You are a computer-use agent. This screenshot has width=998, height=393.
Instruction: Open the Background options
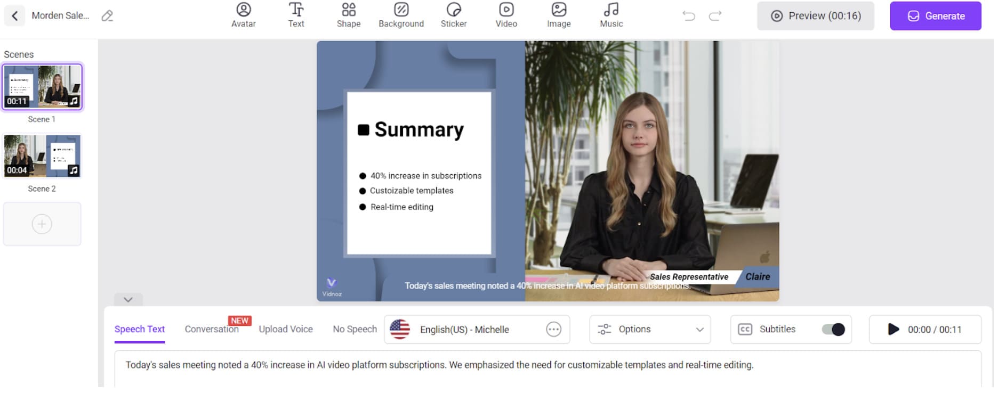pyautogui.click(x=401, y=15)
